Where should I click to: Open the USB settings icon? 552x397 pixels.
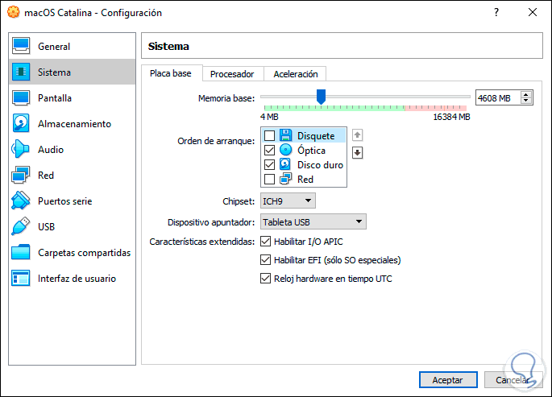(x=22, y=227)
